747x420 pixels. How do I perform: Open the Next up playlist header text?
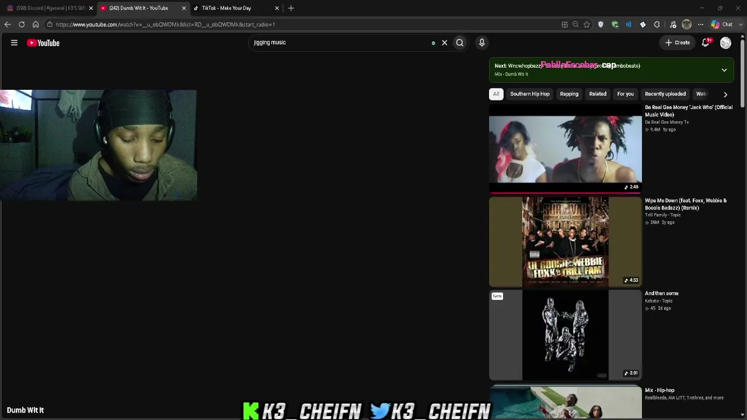point(567,66)
